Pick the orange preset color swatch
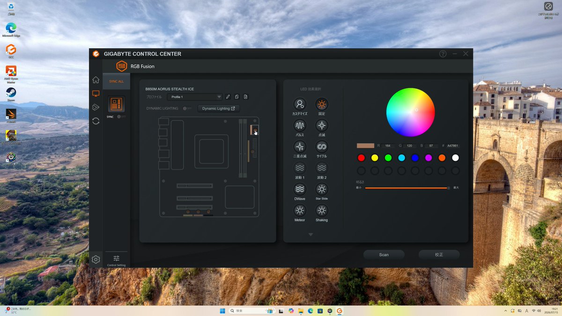 (x=442, y=158)
